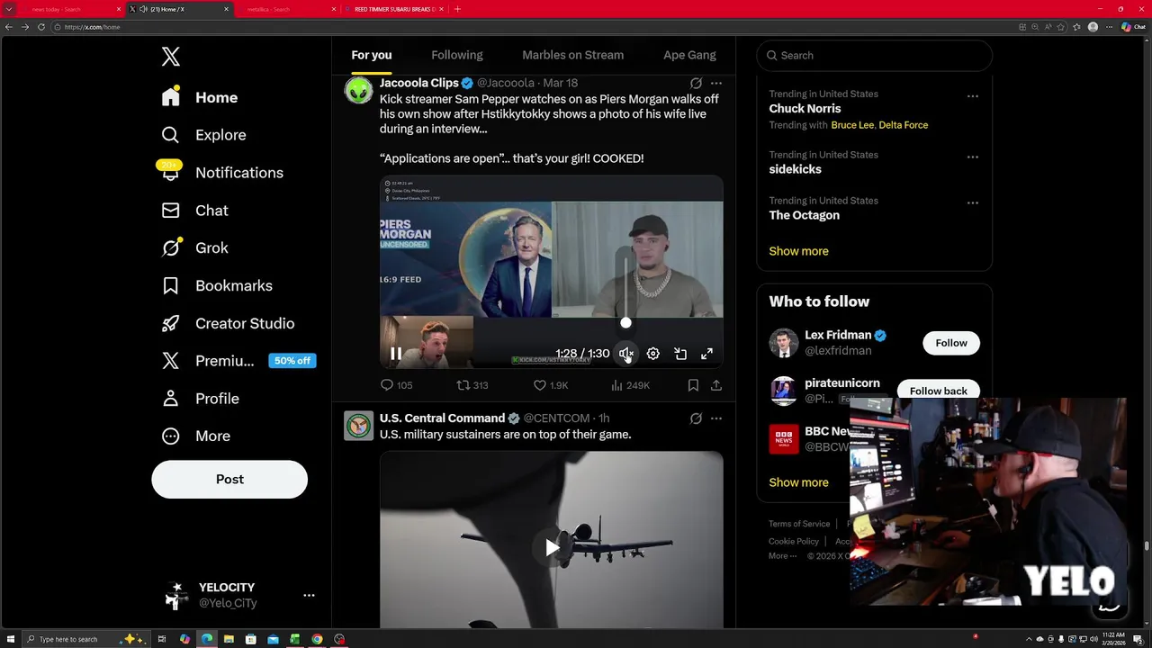Open Terms of Service footer link
The height and width of the screenshot is (648, 1152).
[x=799, y=524]
